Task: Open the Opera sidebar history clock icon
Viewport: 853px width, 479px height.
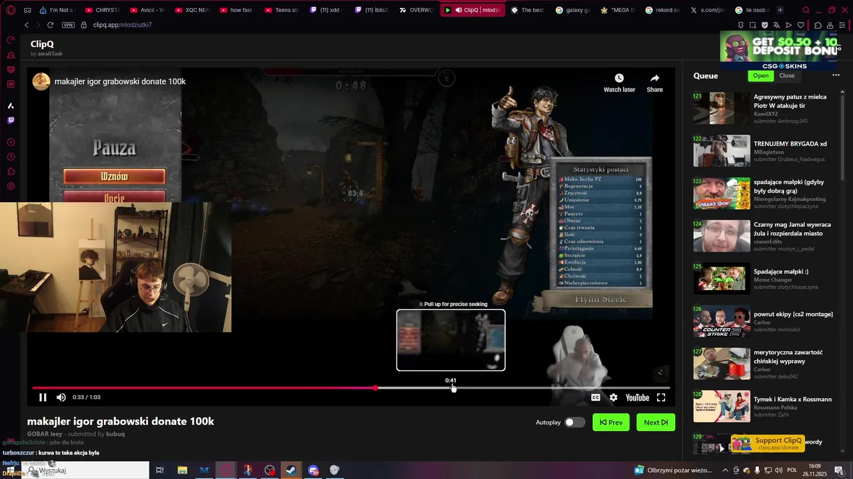Action: [x=11, y=157]
